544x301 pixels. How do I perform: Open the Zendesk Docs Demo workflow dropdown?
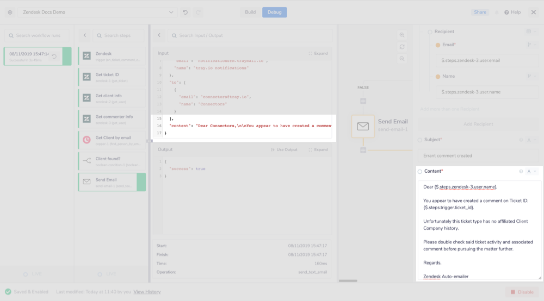[x=171, y=12]
